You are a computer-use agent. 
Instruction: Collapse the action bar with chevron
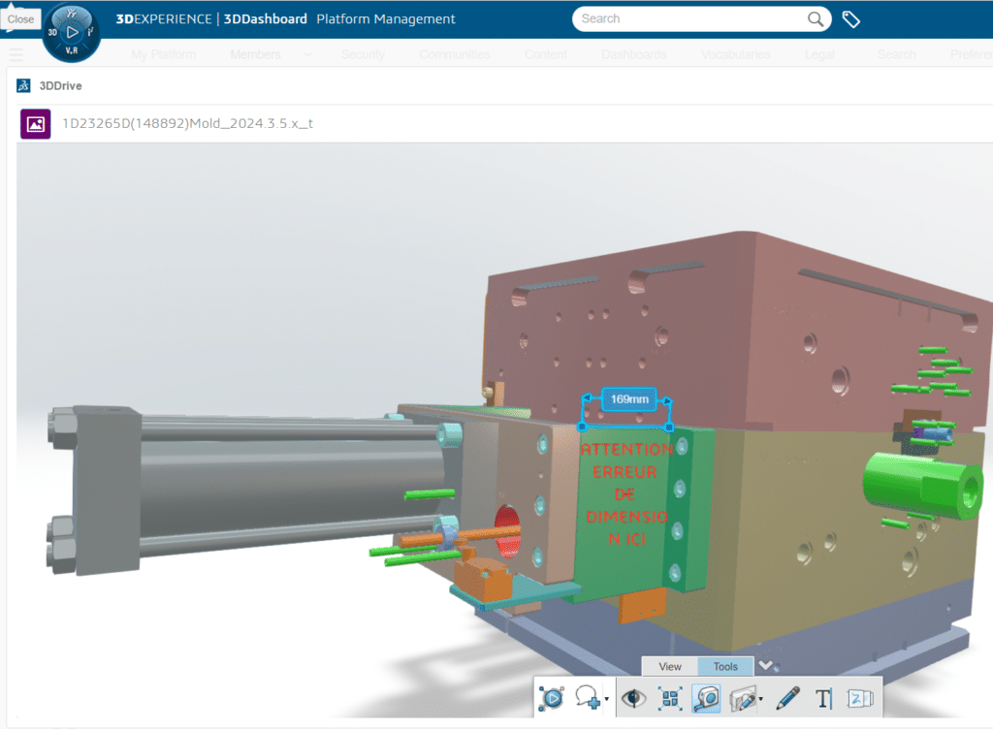tap(766, 665)
